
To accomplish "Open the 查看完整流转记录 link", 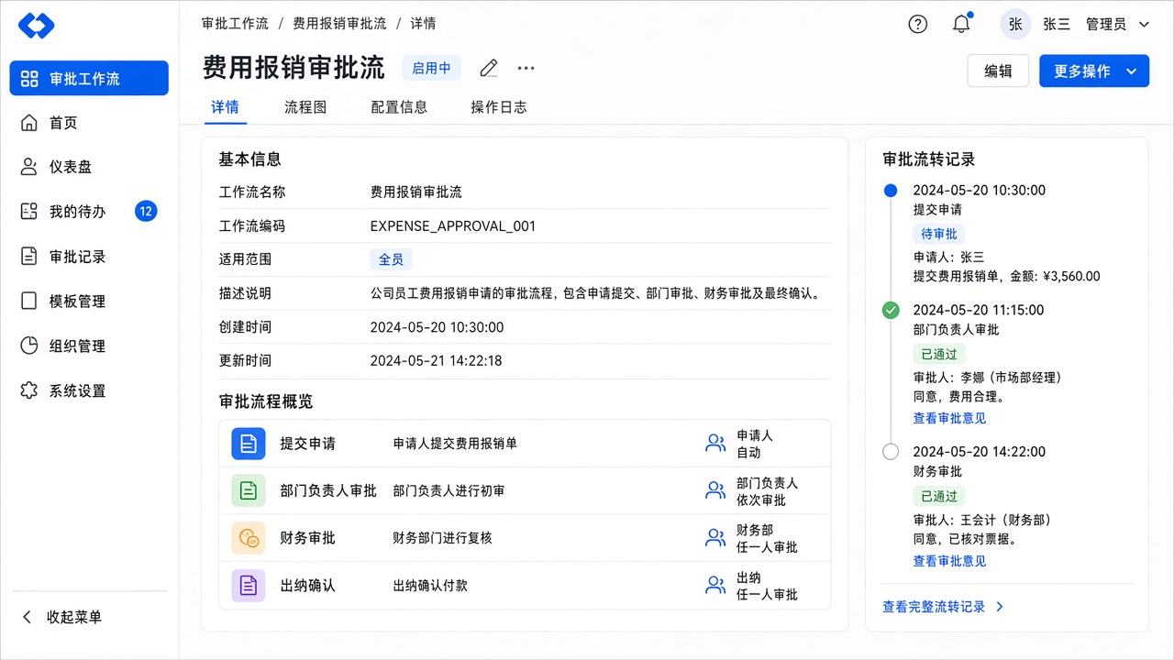I will tap(943, 606).
